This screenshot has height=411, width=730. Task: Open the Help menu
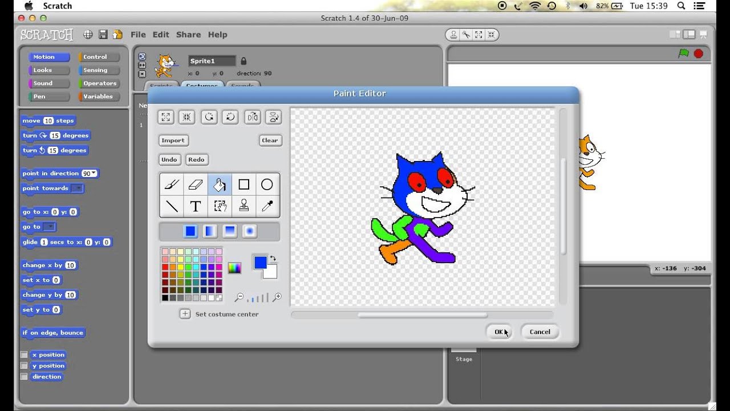(217, 35)
